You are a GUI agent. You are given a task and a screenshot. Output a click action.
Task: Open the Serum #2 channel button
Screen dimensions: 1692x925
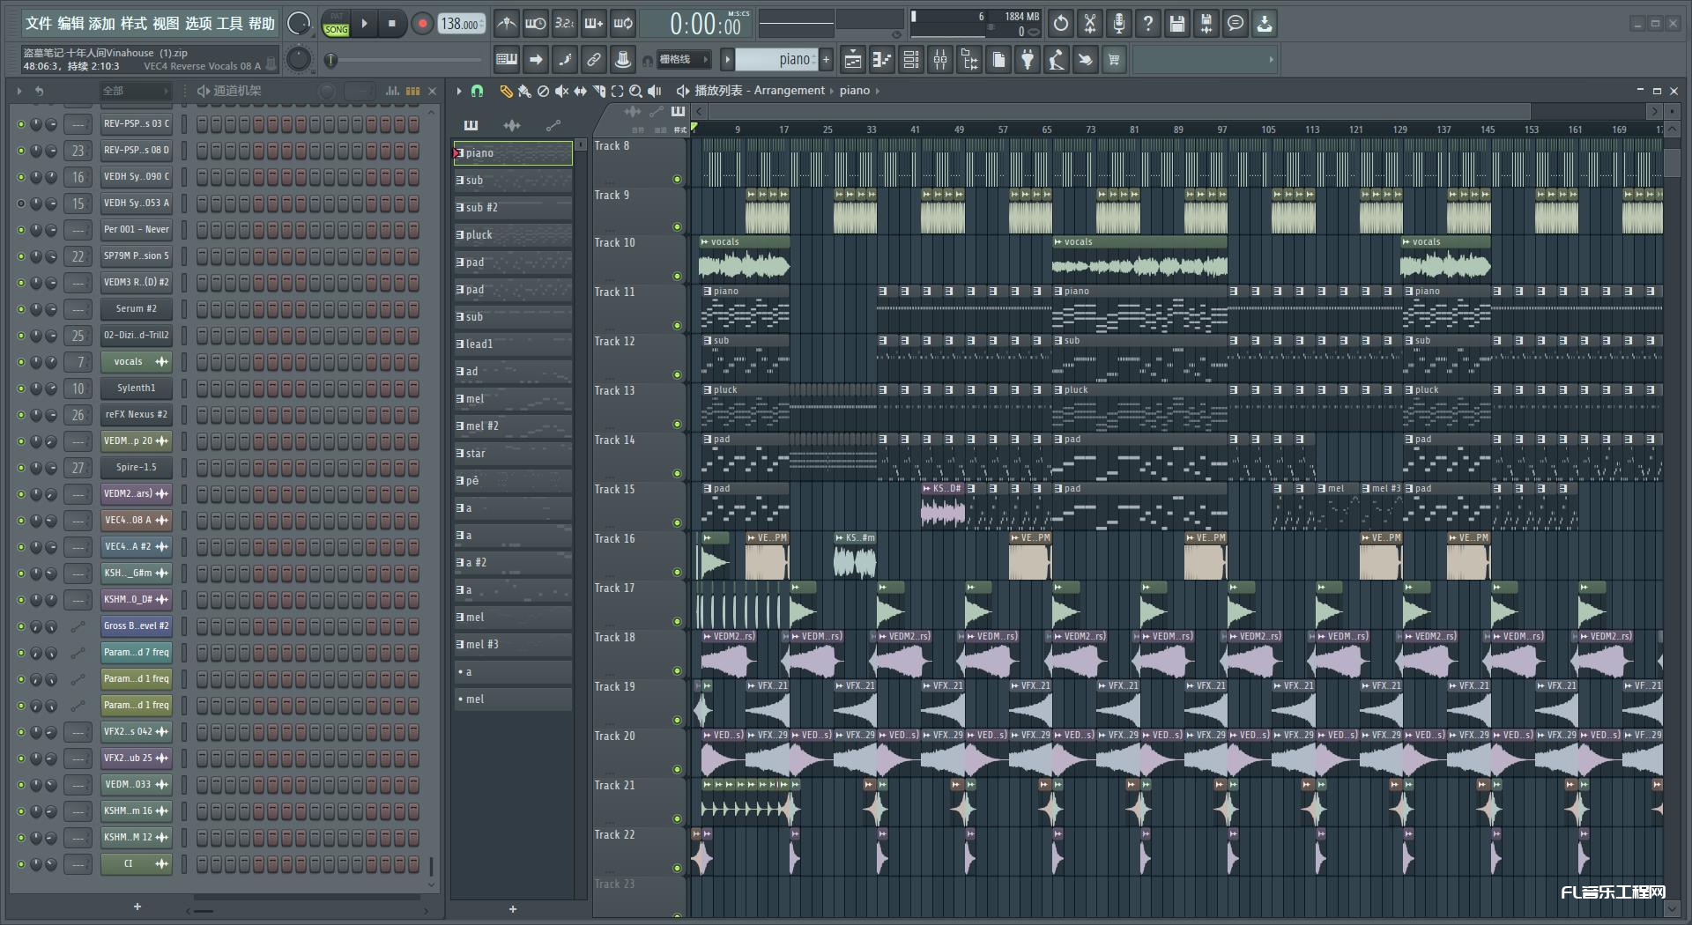136,309
